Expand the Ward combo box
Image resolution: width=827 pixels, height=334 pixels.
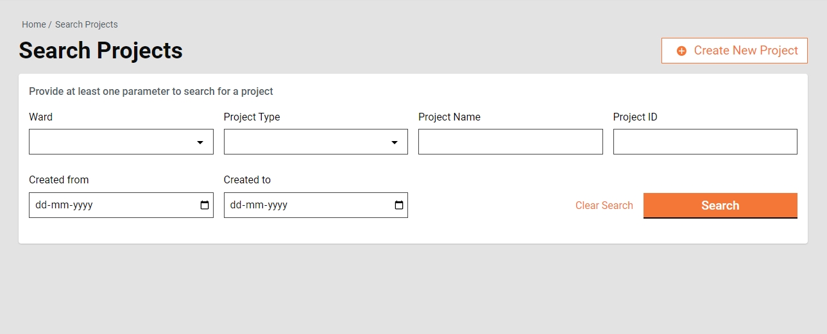(112, 142)
